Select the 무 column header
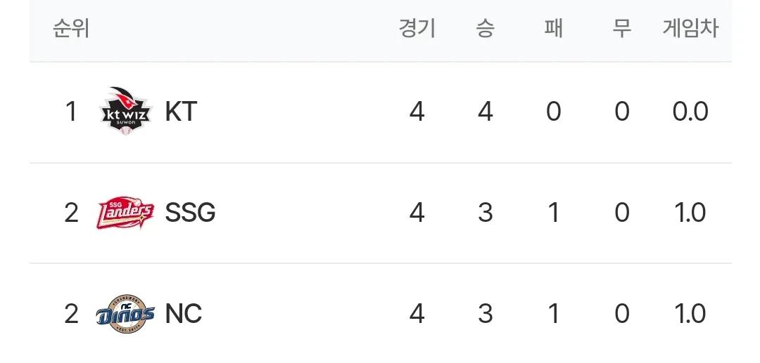760x363 pixels. pos(621,29)
